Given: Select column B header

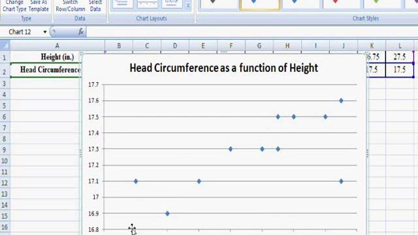Looking at the screenshot, I should (119, 46).
